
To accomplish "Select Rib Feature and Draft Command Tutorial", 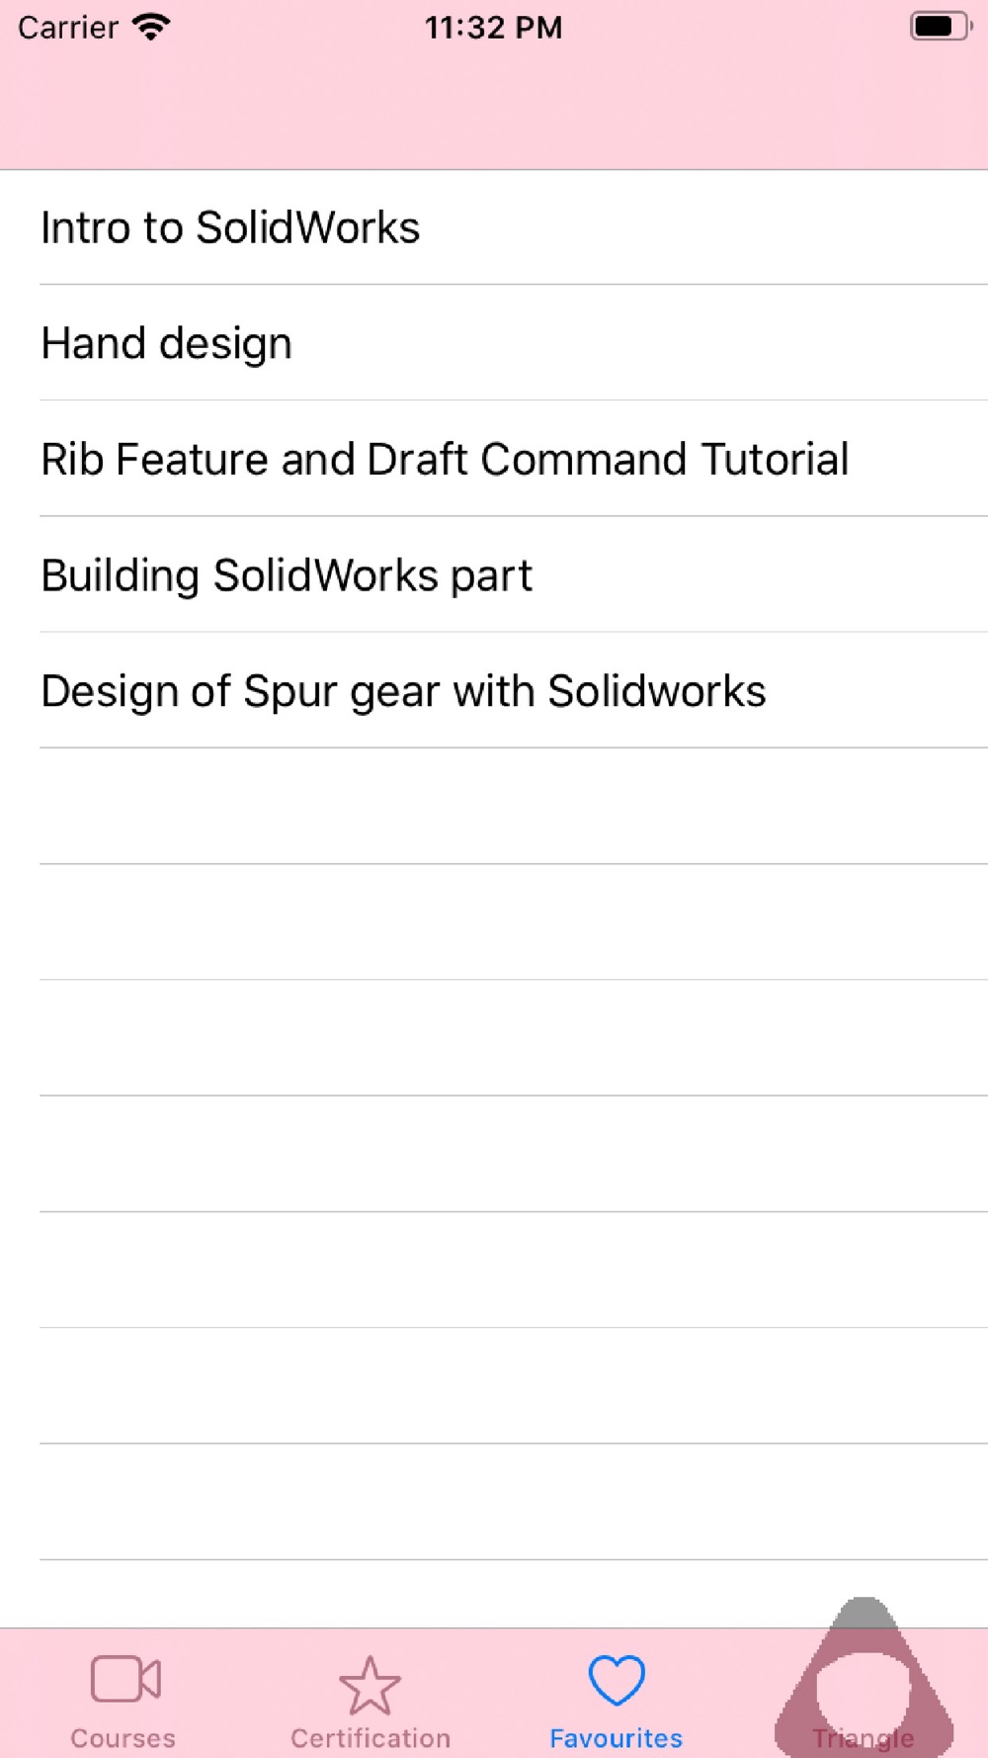I will (x=494, y=459).
